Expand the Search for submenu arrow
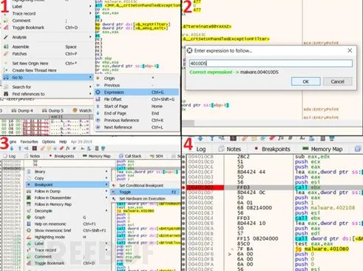 click(x=90, y=87)
